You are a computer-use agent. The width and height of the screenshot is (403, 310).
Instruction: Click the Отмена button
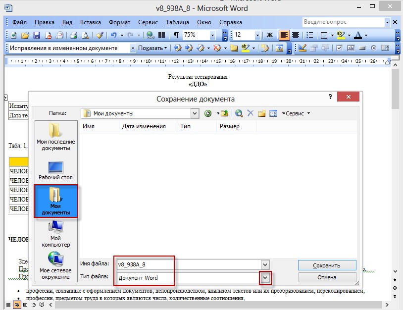(327, 277)
